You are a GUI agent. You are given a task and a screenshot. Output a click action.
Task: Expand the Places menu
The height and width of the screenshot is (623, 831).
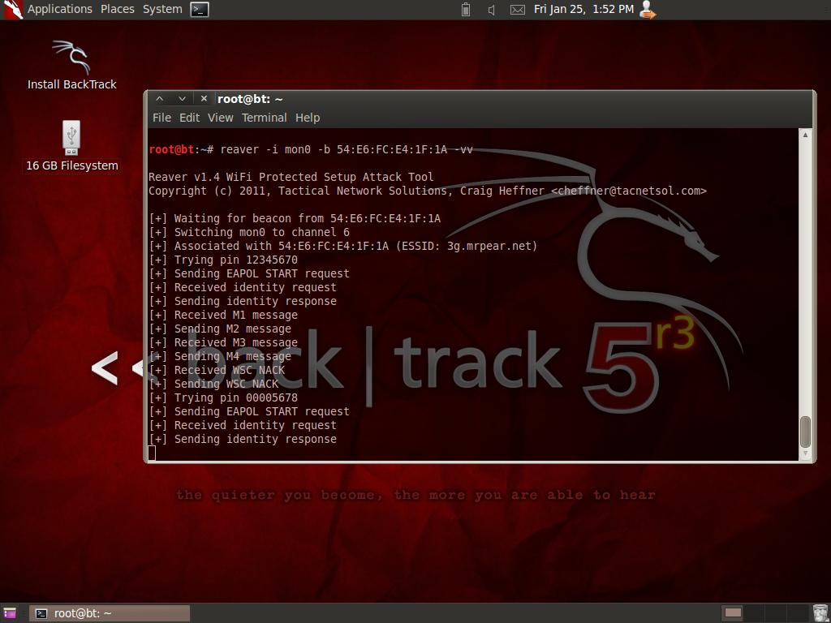[x=118, y=9]
